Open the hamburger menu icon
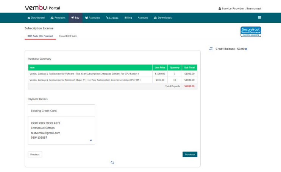 point(259,18)
